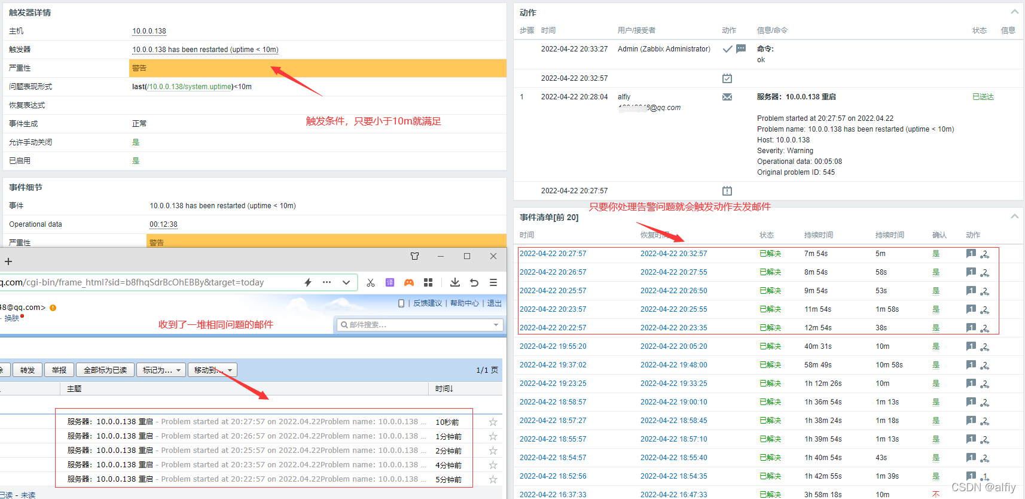Open recovery time 2022-04-22 20:32:57 link
This screenshot has height=499, width=1025.
pos(673,254)
